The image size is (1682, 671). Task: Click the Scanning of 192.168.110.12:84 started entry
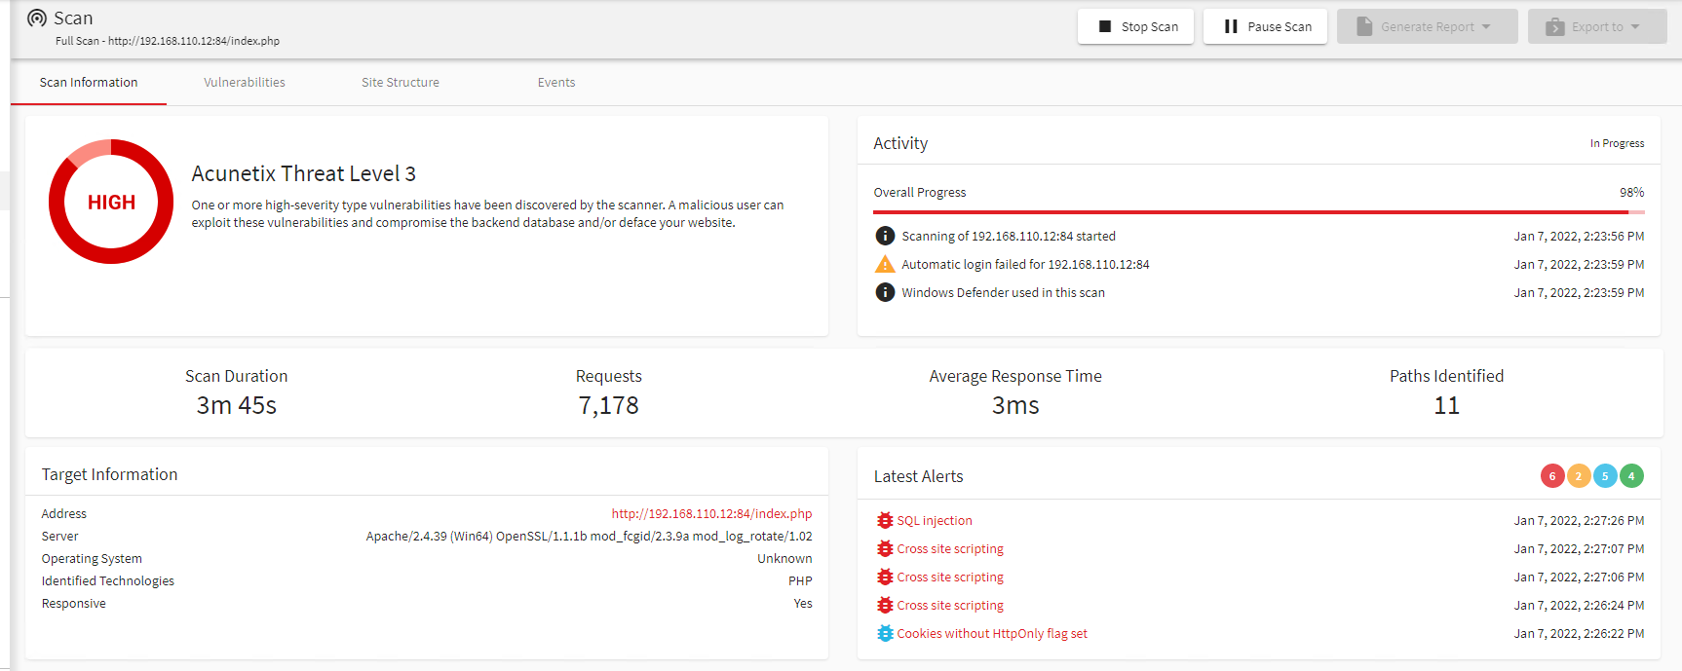point(1009,236)
